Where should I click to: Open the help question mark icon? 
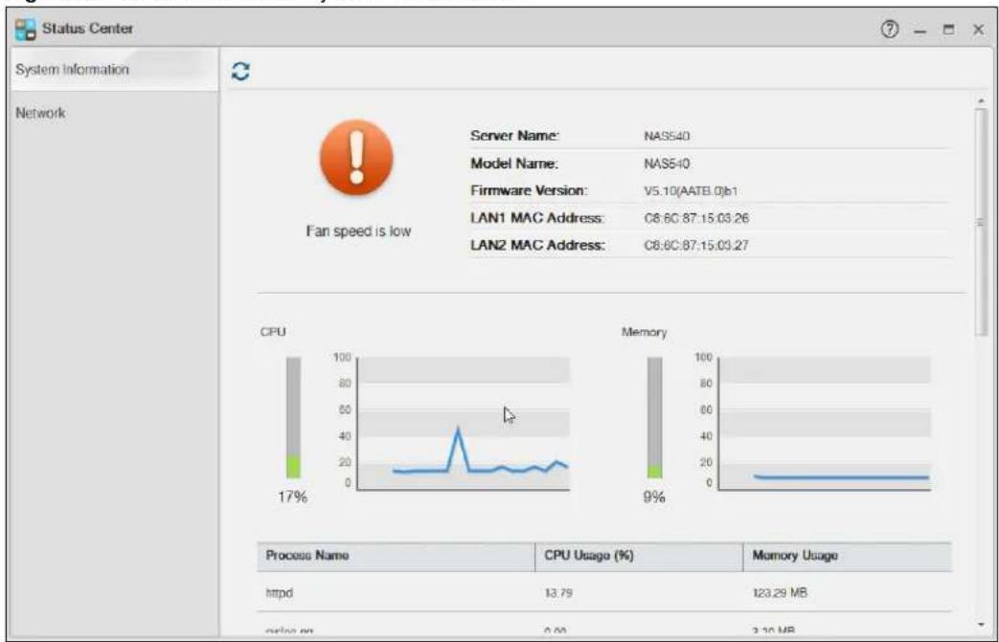click(x=890, y=29)
